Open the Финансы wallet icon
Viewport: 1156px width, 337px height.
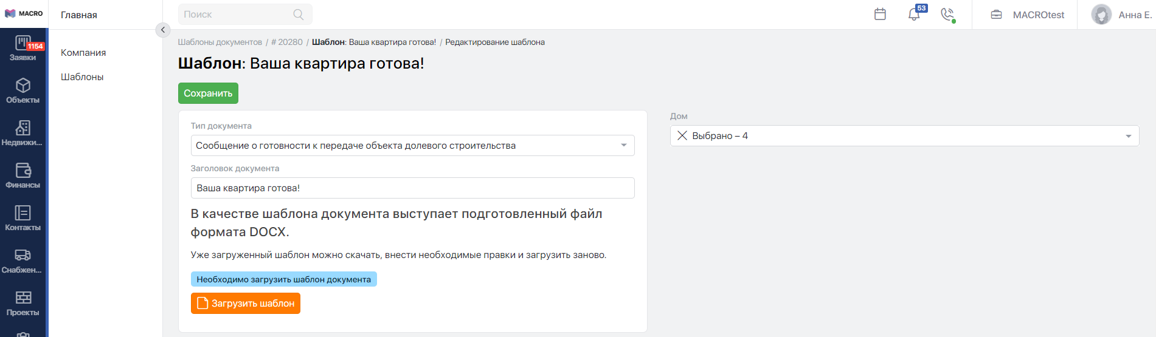pos(23,176)
